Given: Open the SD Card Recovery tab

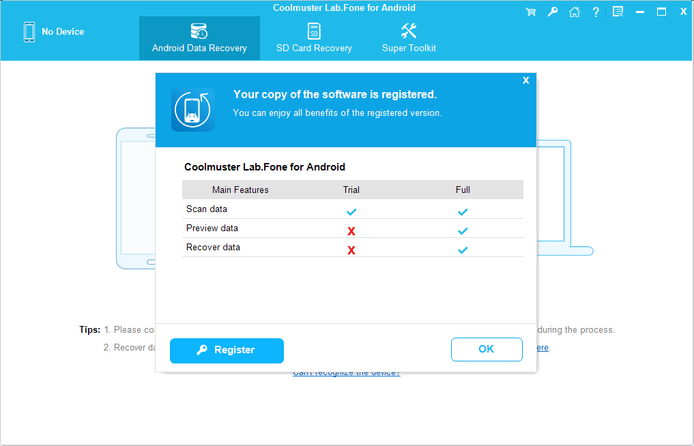Looking at the screenshot, I should tap(314, 38).
